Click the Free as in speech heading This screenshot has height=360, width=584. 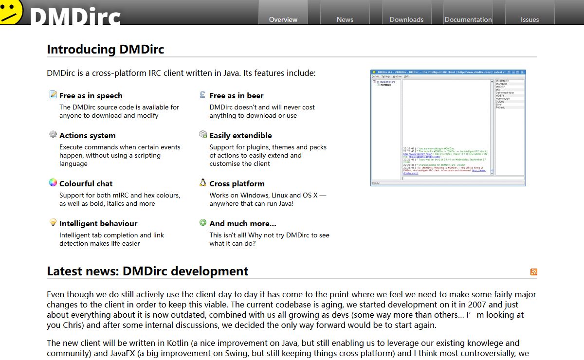(91, 96)
